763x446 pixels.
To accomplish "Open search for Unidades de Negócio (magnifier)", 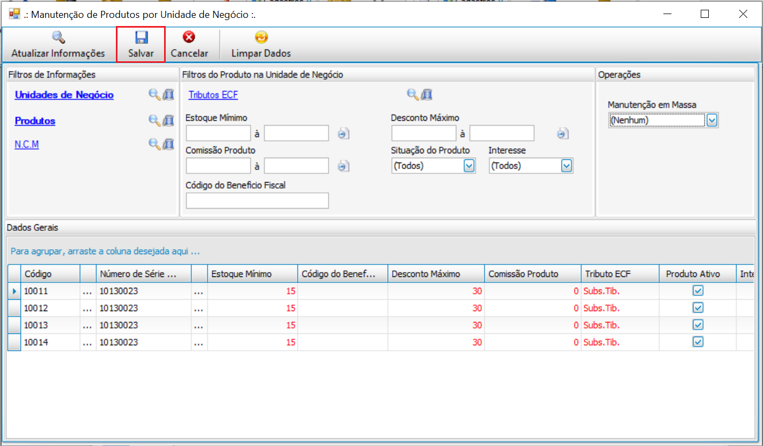I will tap(154, 95).
